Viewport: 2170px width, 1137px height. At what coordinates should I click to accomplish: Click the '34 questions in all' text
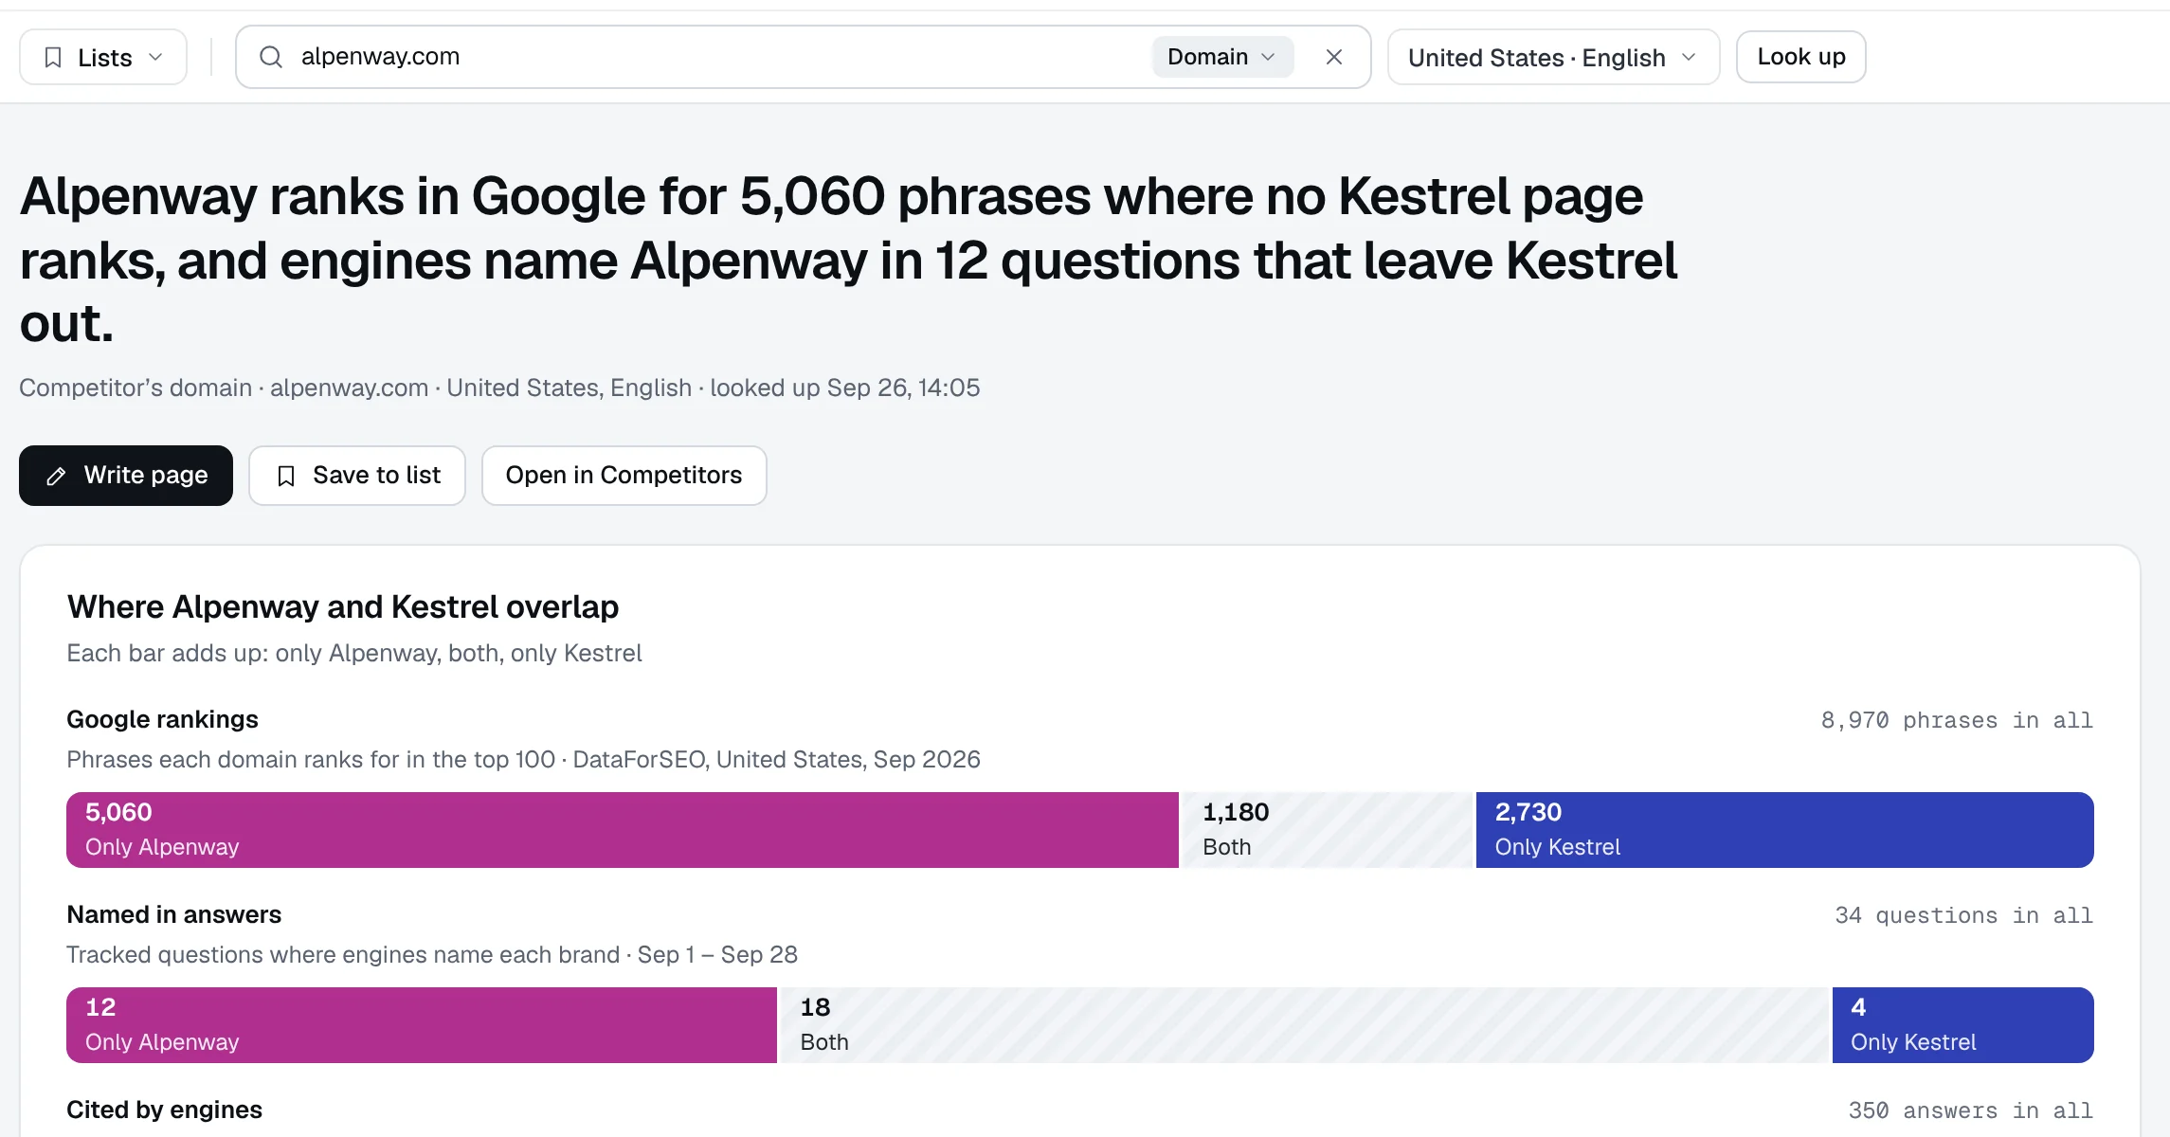click(1963, 916)
